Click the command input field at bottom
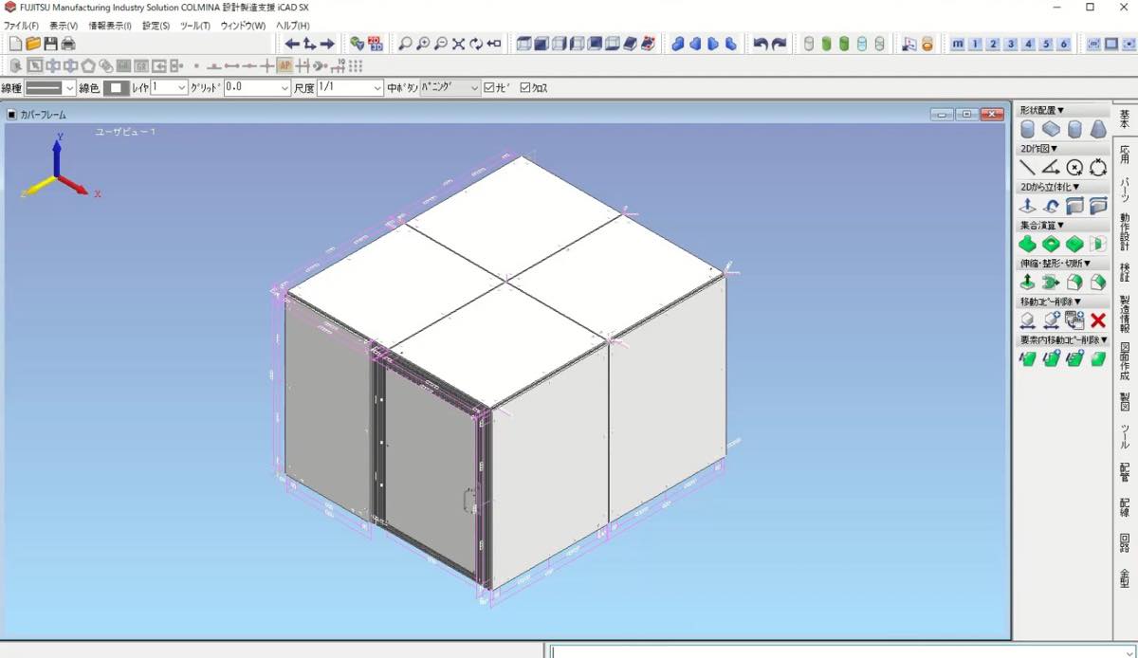This screenshot has width=1138, height=658. (844, 651)
